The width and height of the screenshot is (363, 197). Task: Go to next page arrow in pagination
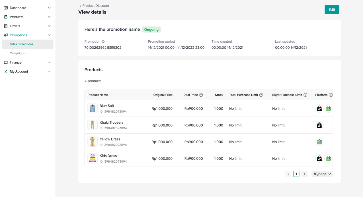pyautogui.click(x=304, y=174)
